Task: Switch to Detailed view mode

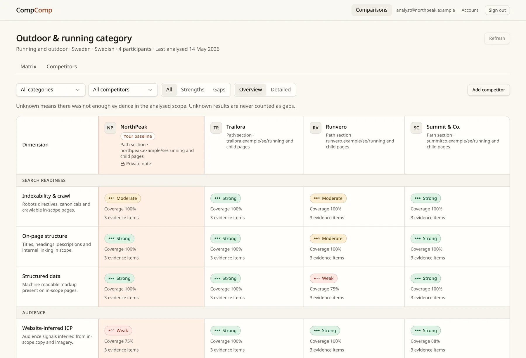Action: (281, 90)
